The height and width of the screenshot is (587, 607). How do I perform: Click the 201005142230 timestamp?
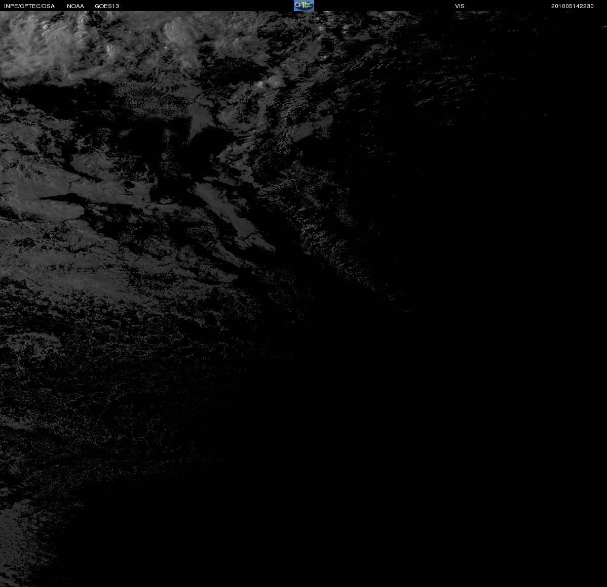point(572,6)
